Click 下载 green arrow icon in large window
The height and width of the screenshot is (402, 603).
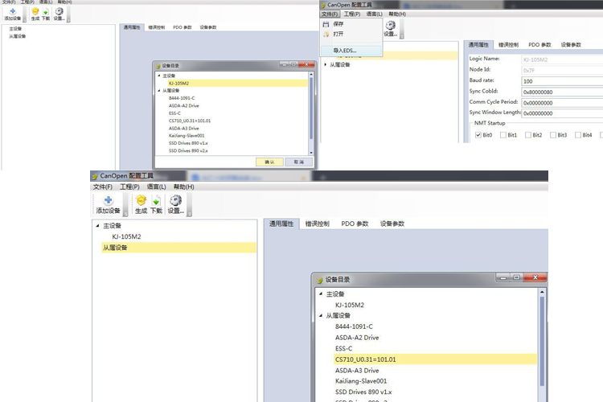click(x=156, y=200)
